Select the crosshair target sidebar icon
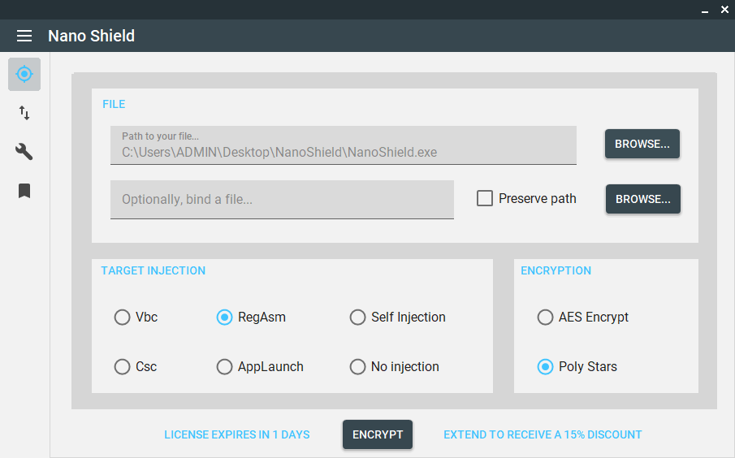This screenshot has height=458, width=735. [x=24, y=74]
